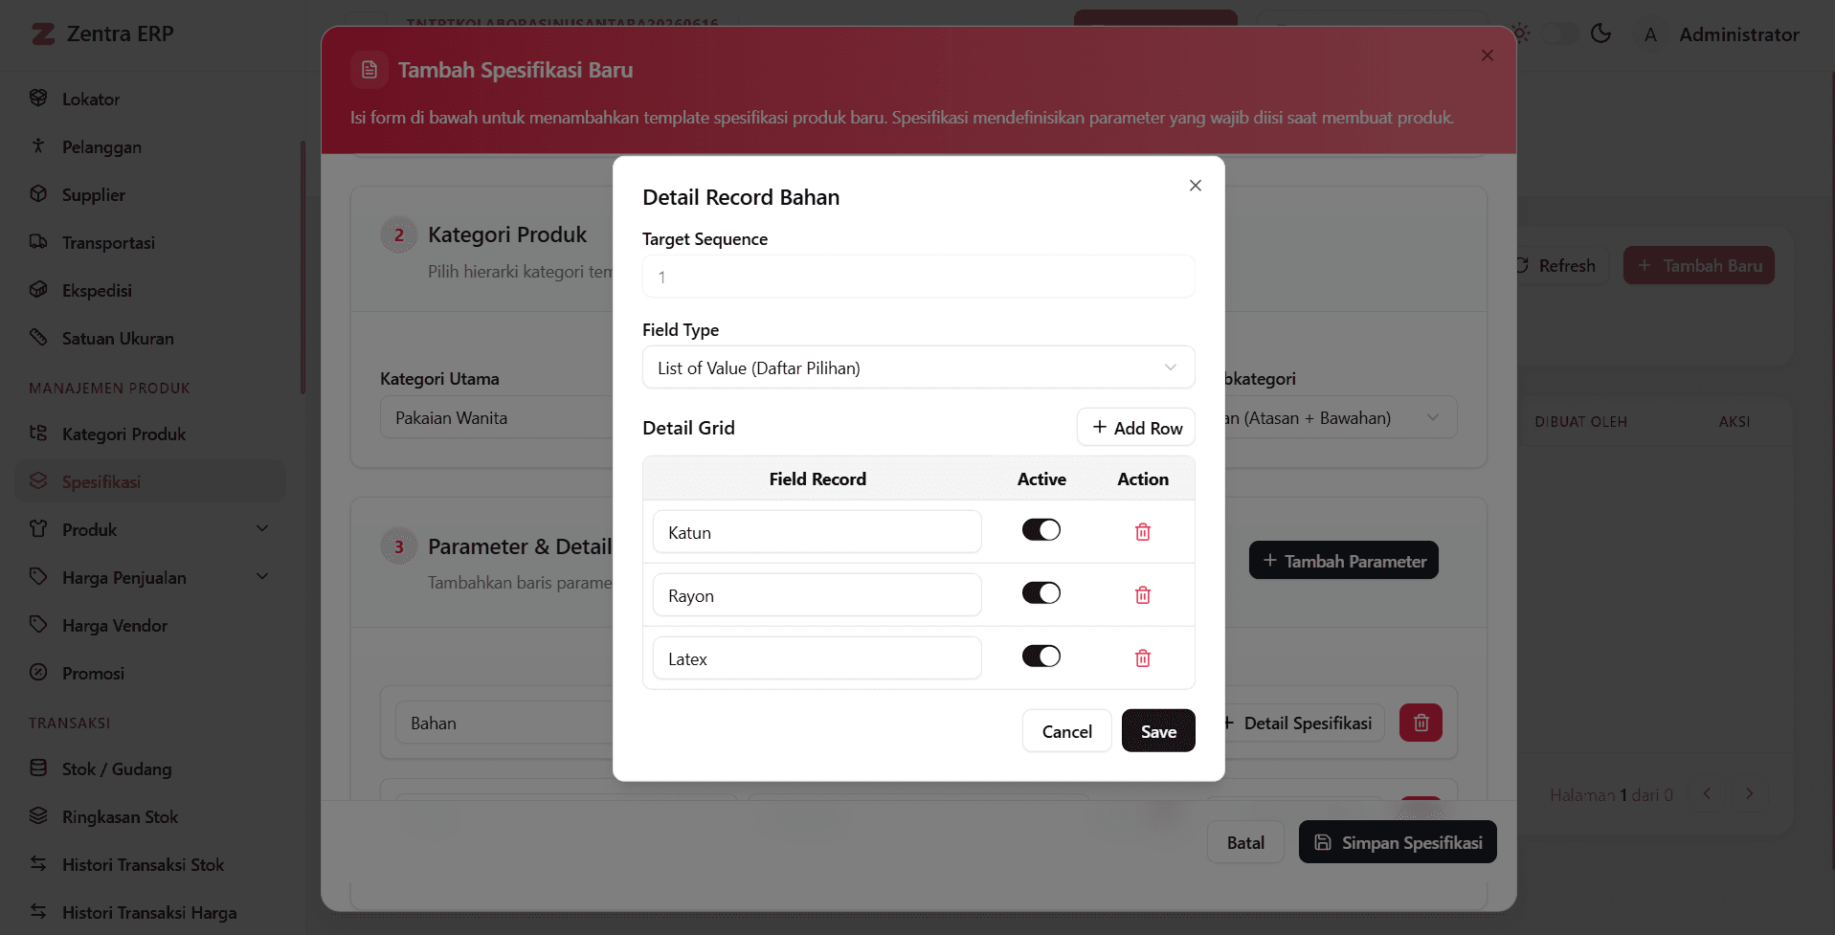The height and width of the screenshot is (935, 1835).
Task: Click the Stok / Gudang database icon
Action: coord(38,768)
